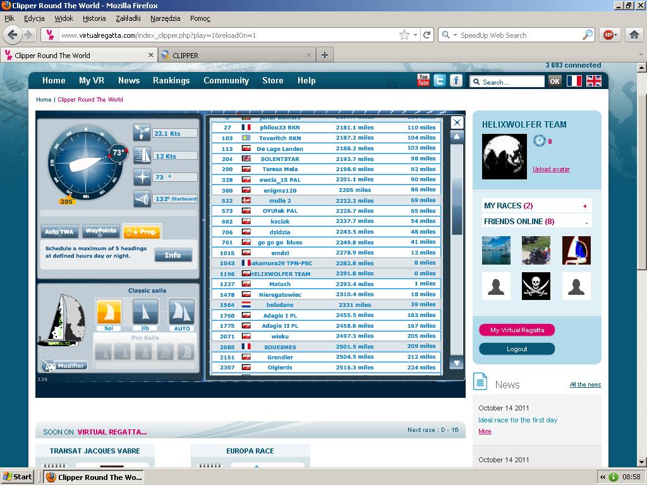The height and width of the screenshot is (485, 647).
Task: Close the rankings list with X
Action: pyautogui.click(x=457, y=123)
